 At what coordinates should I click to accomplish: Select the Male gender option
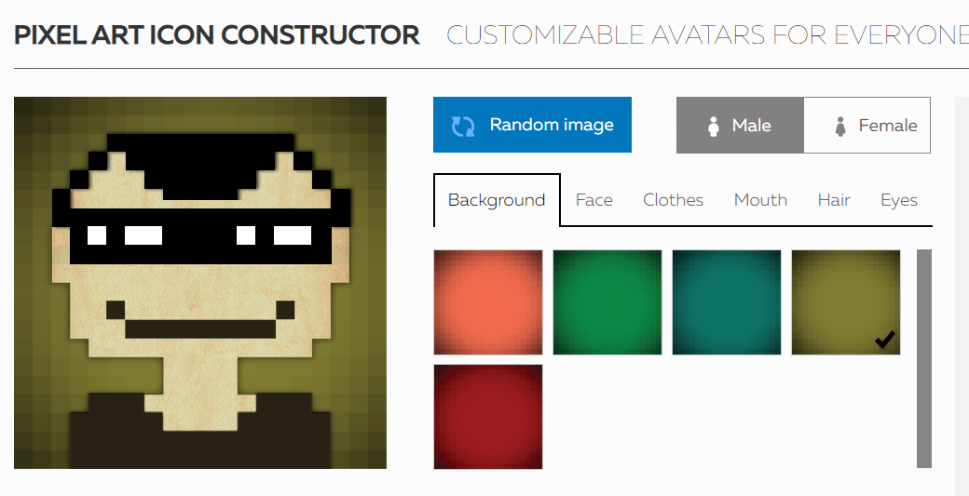(x=741, y=126)
